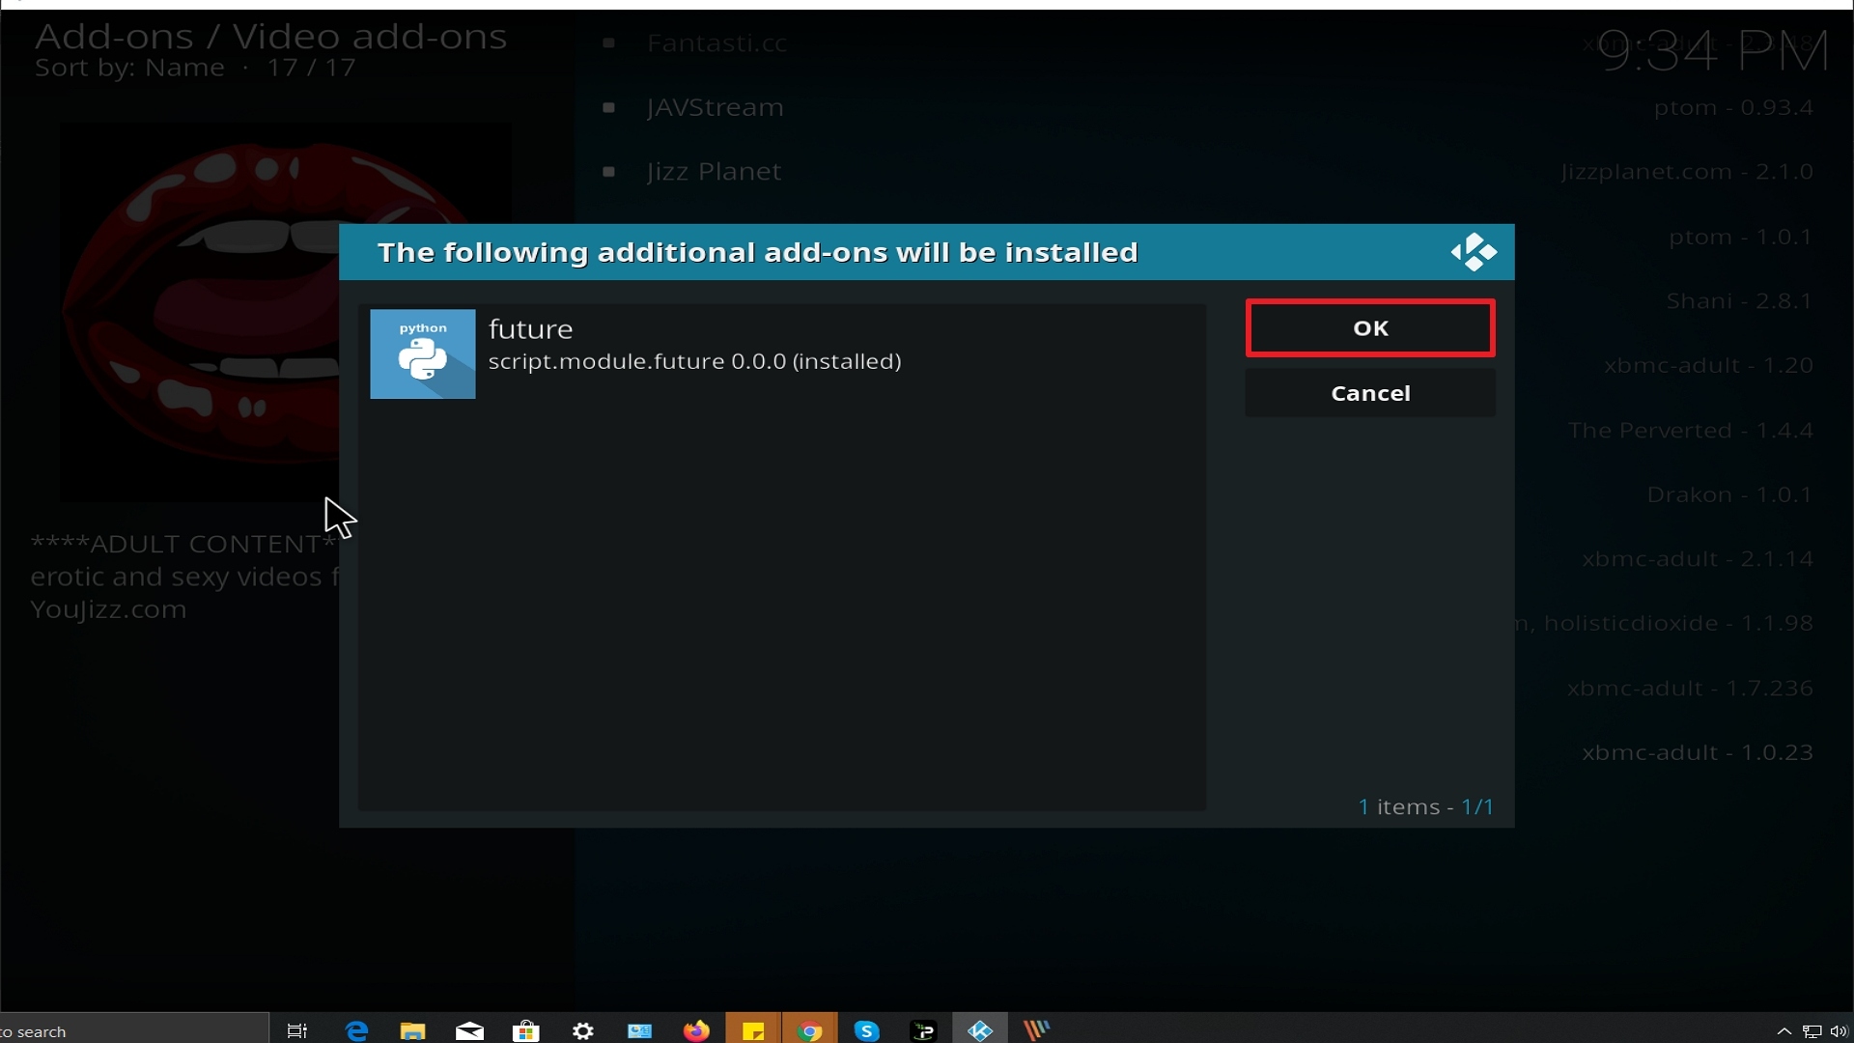This screenshot has width=1854, height=1043.
Task: Click 'xbmc-adult - 1.20' row text
Action: click(1709, 366)
